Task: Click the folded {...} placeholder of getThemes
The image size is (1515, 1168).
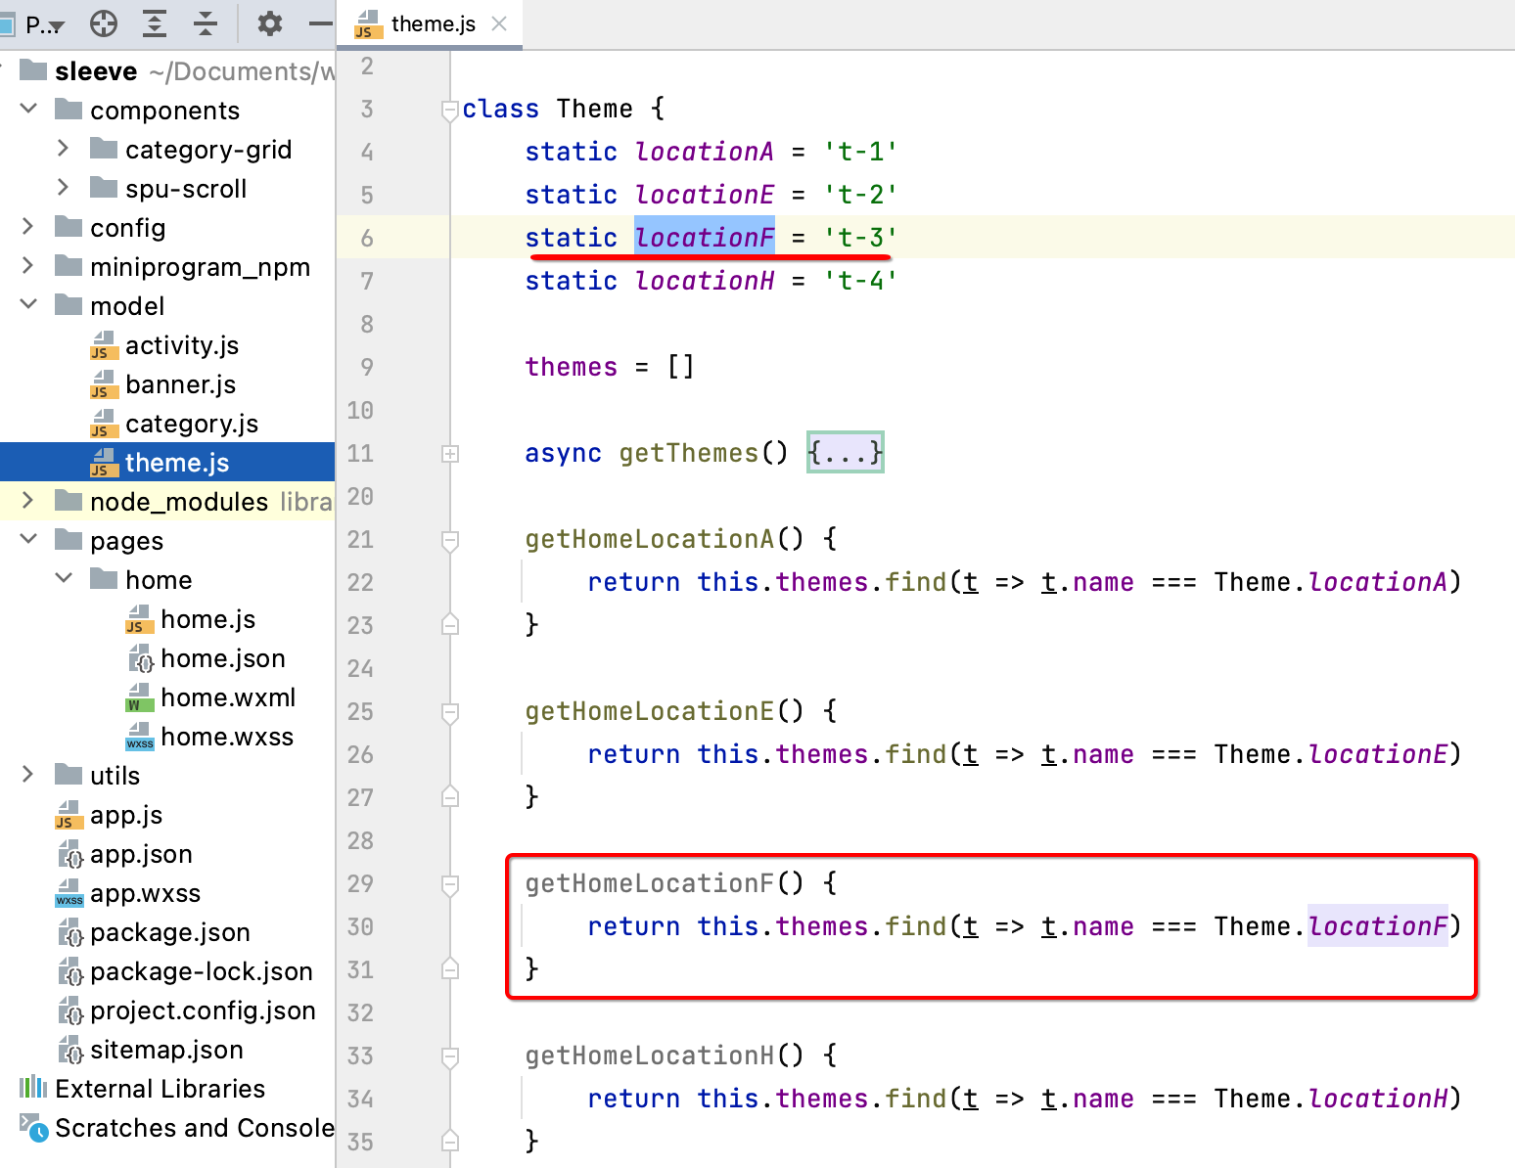Action: pyautogui.click(x=846, y=452)
